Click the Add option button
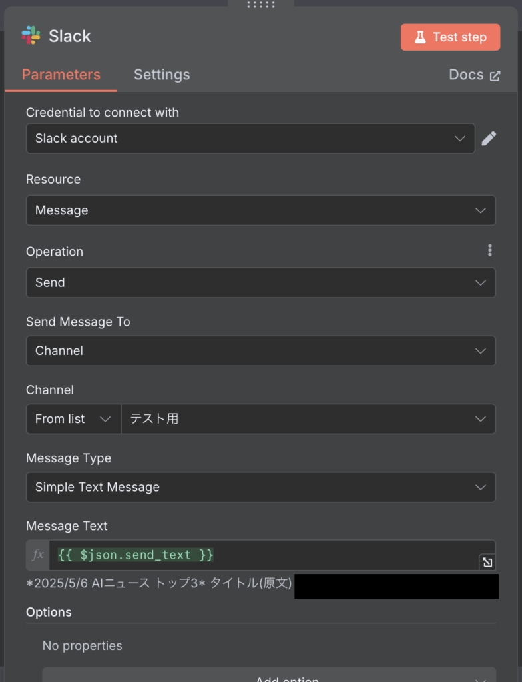The image size is (522, 682). point(269,675)
